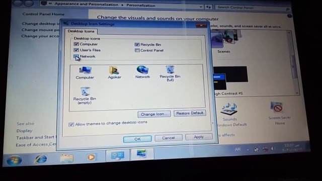Expand the address bar history dropdown
This screenshot has height=181, width=322.
click(x=201, y=7)
